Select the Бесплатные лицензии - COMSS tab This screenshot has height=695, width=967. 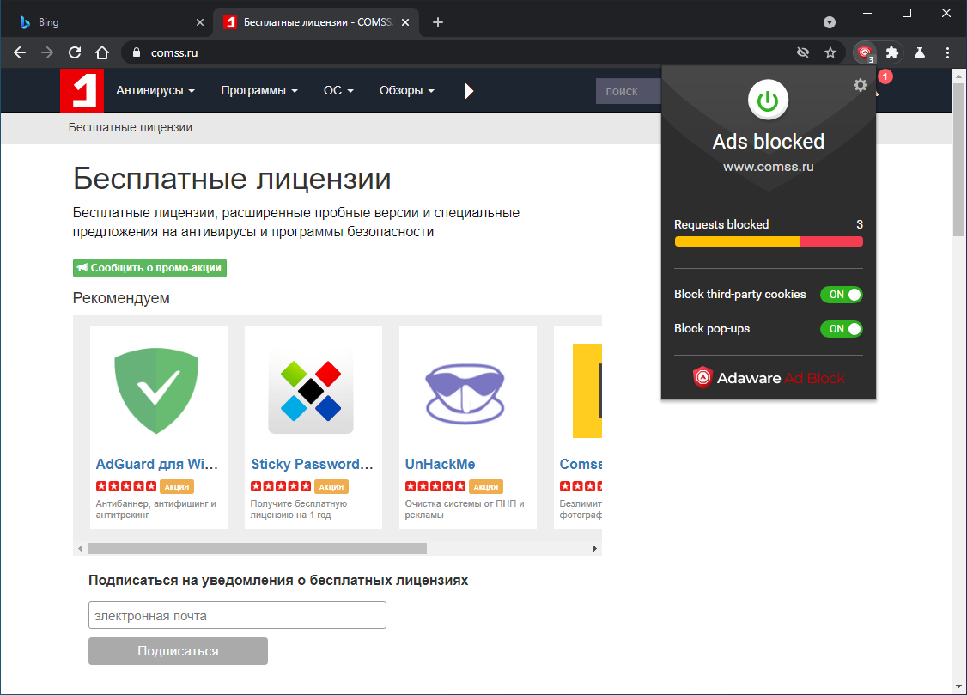(x=316, y=22)
